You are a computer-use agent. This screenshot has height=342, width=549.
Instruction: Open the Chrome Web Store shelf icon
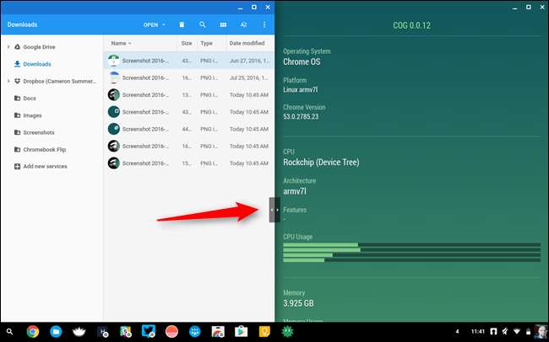(x=218, y=331)
